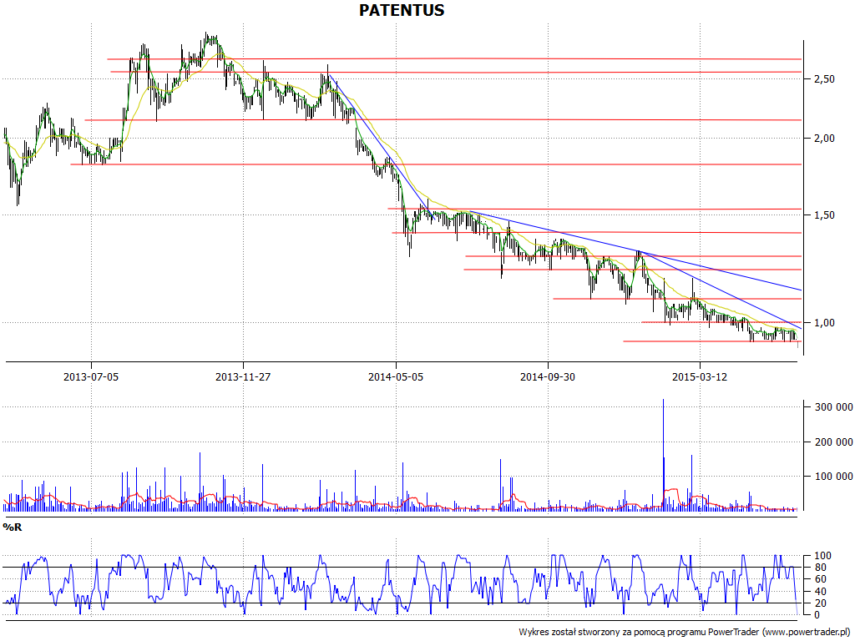Click the 100 level on %R axis

pos(822,556)
